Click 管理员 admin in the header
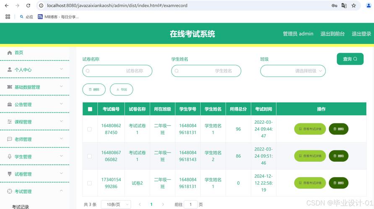This screenshot has height=209, width=374. [x=298, y=34]
